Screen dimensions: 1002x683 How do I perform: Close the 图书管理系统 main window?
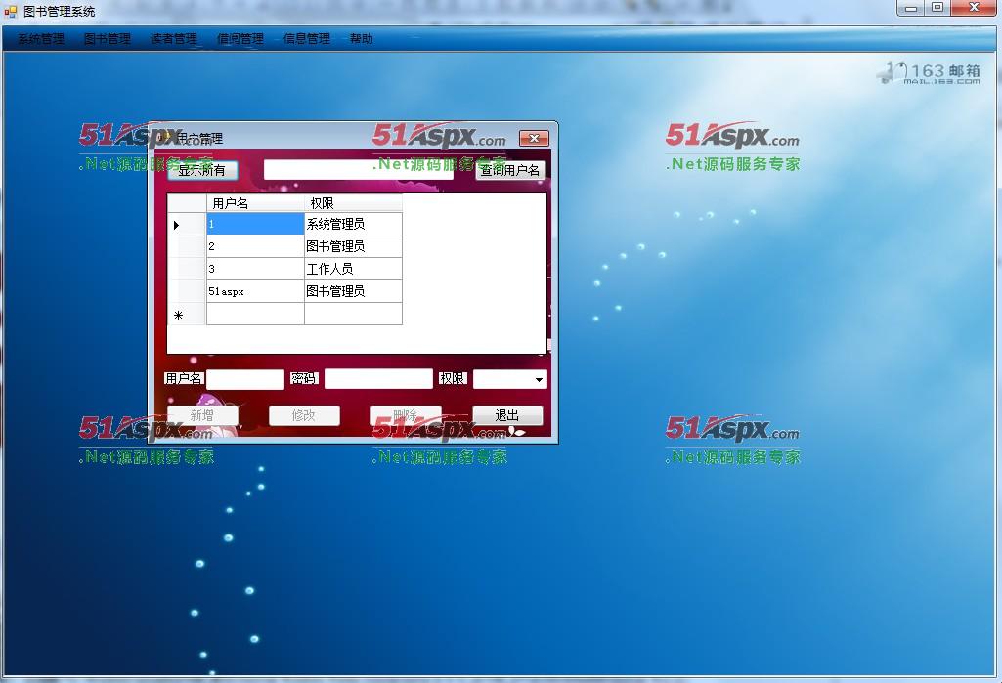974,8
